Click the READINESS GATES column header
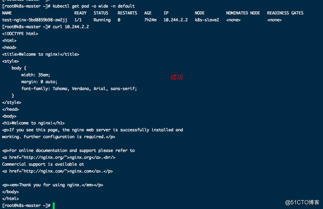Image resolution: width=323 pixels, height=209 pixels. click(x=285, y=13)
